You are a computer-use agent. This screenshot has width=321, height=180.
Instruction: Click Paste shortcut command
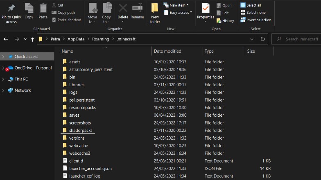pyautogui.click(x=66, y=20)
